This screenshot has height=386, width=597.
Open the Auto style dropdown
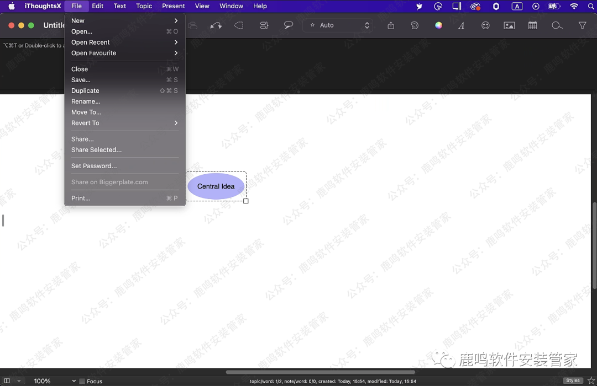337,25
